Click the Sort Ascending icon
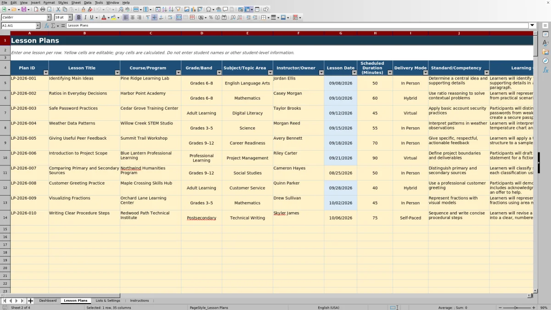Viewport: 551px width, 310px height. click(164, 9)
